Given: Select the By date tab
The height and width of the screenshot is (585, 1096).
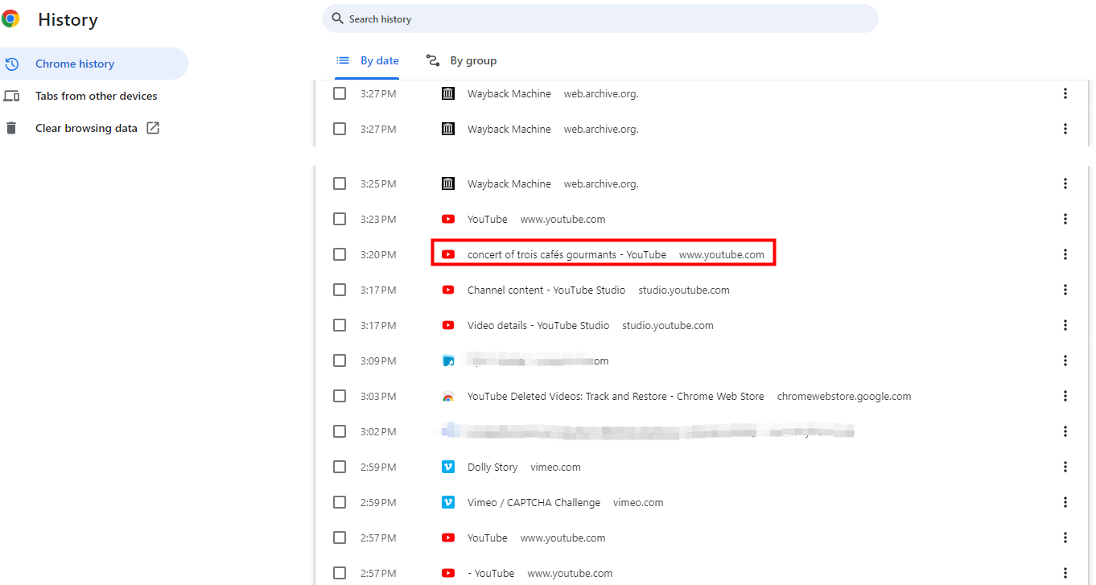Looking at the screenshot, I should (368, 60).
